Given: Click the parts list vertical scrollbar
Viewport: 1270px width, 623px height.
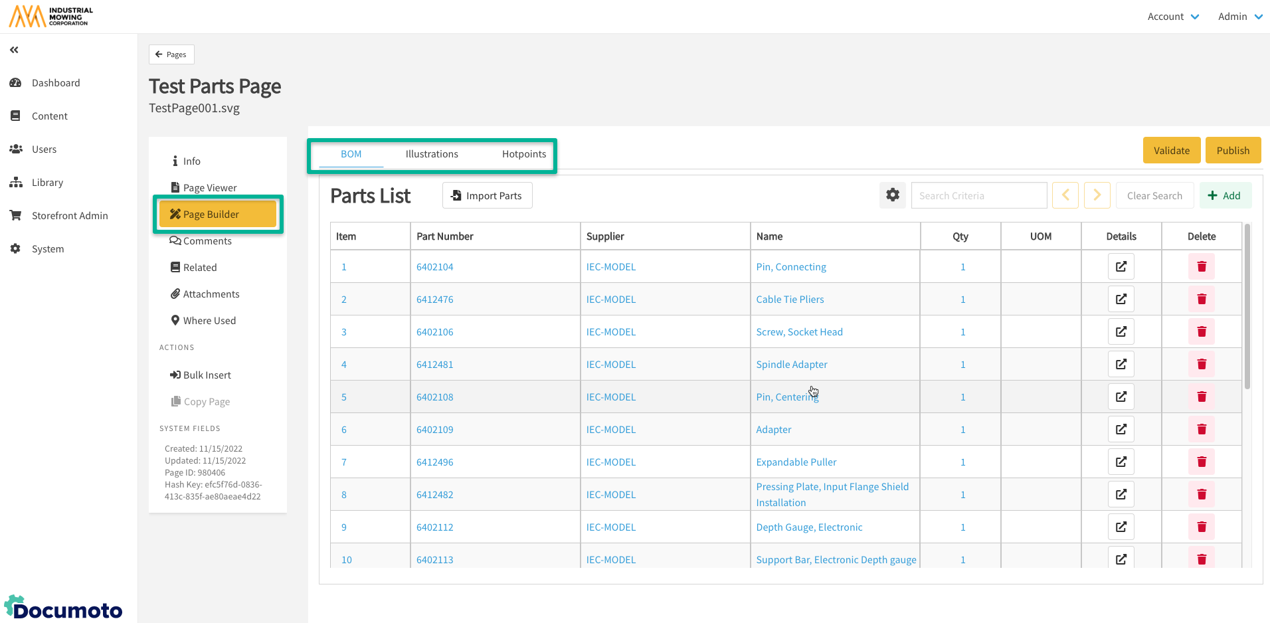Looking at the screenshot, I should [x=1247, y=306].
